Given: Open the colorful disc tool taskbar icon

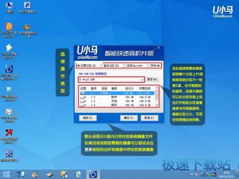Looking at the screenshot, I should [x=64, y=175].
